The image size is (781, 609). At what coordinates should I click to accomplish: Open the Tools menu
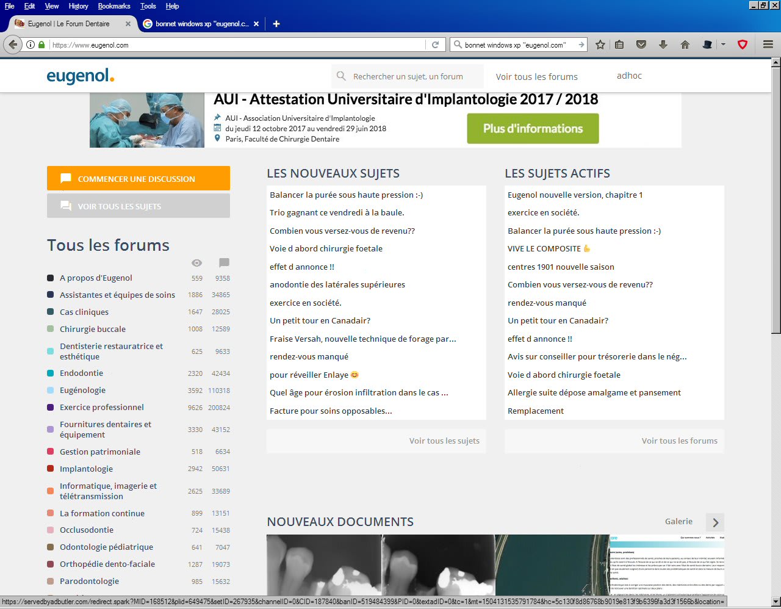(148, 6)
